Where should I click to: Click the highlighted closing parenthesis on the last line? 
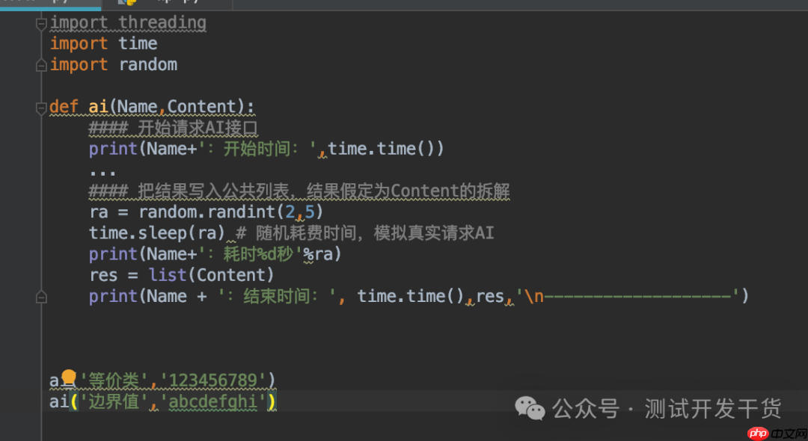pyautogui.click(x=272, y=403)
